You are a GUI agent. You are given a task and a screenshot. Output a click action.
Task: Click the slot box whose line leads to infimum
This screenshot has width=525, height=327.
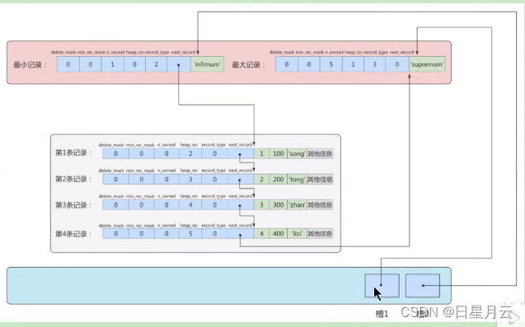tap(423, 286)
